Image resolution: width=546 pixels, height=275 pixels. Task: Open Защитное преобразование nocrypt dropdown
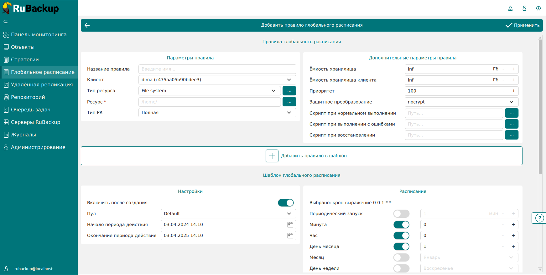[x=461, y=102]
